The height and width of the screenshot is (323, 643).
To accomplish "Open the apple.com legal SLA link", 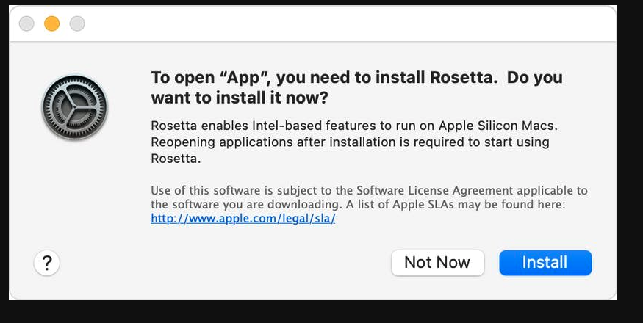I will pyautogui.click(x=243, y=219).
